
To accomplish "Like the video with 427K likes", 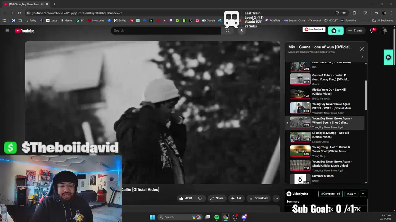I will [186, 198].
